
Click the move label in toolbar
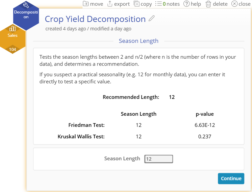click(97, 4)
